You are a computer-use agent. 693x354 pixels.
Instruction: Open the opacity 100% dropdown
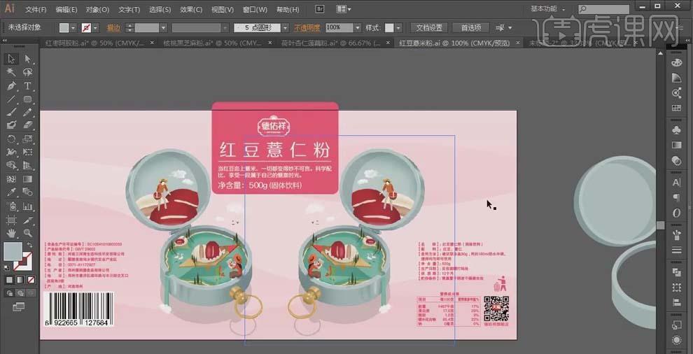(357, 27)
